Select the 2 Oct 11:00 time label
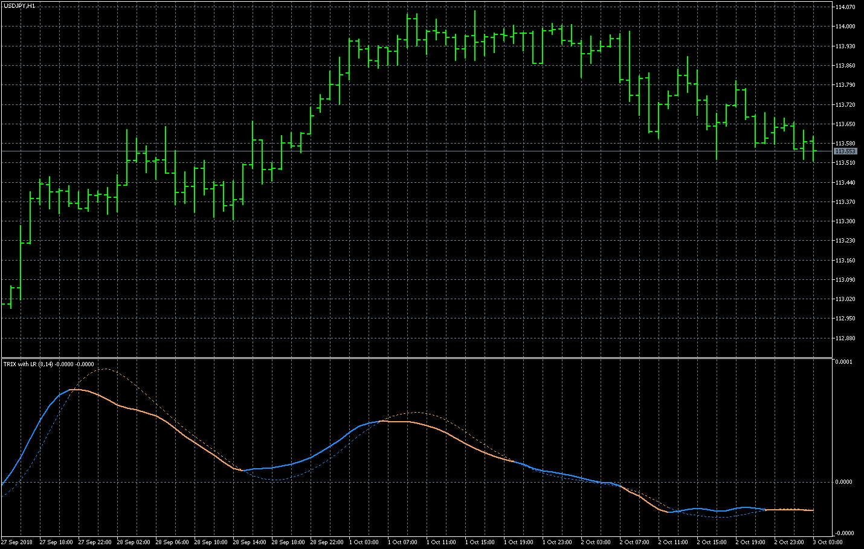The image size is (864, 549). (673, 542)
